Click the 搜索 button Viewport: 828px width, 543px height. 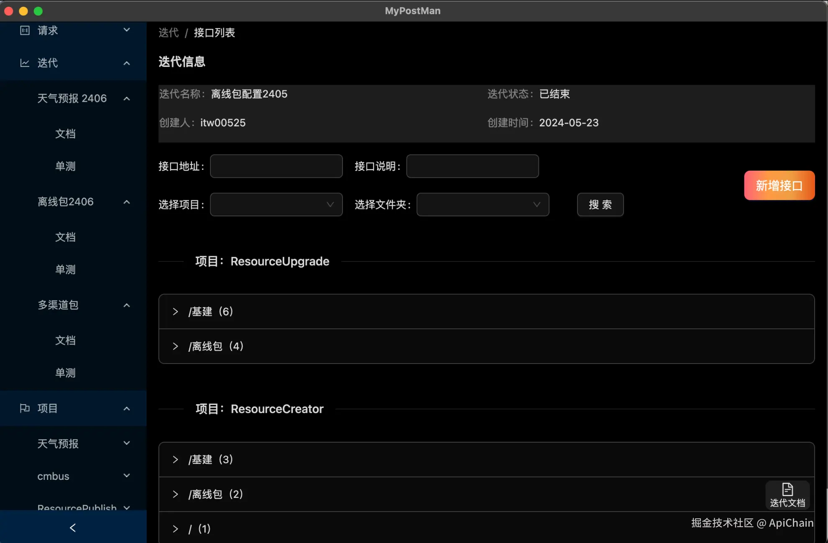point(600,205)
